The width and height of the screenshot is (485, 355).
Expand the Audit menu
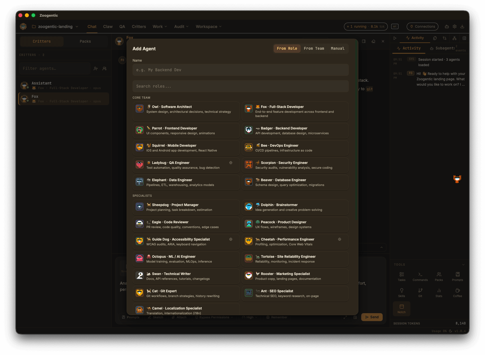pyautogui.click(x=181, y=27)
